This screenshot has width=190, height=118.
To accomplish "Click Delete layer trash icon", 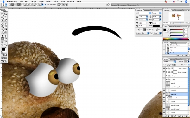I will [x=186, y=116].
